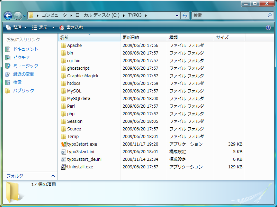Select the MySQL folder icon
277x207 pixels.
pos(63,91)
